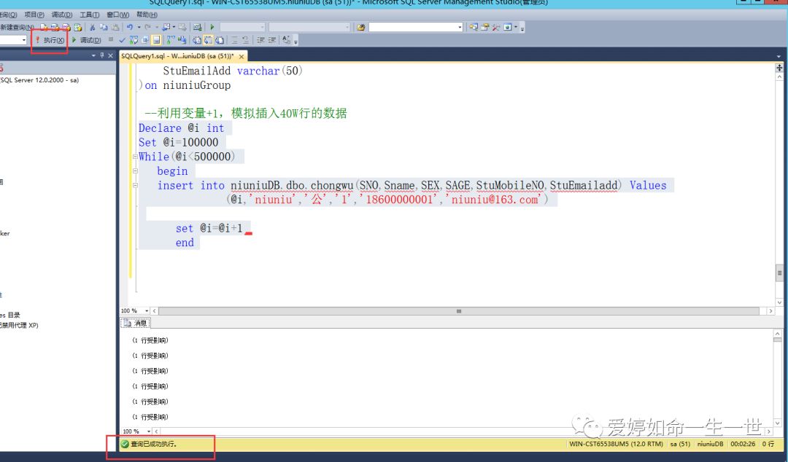Click Decrease Indent icon
The height and width of the screenshot is (462, 788).
tap(260, 39)
